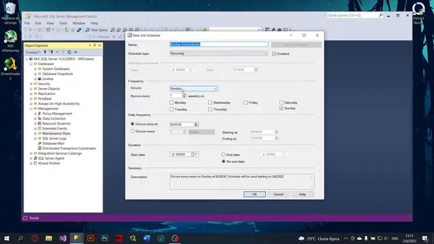Check the Friday checkbox
The width and height of the screenshot is (434, 244).
tap(245, 102)
